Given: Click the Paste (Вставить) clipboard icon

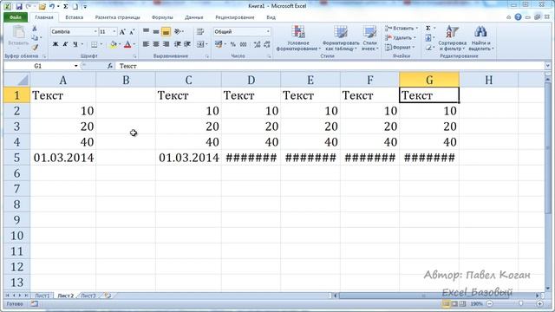Looking at the screenshot, I should tap(18, 32).
